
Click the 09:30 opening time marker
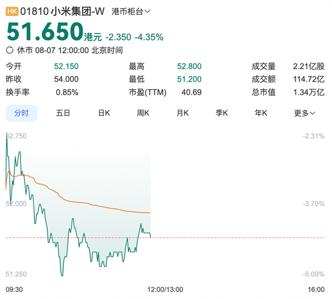(x=14, y=289)
